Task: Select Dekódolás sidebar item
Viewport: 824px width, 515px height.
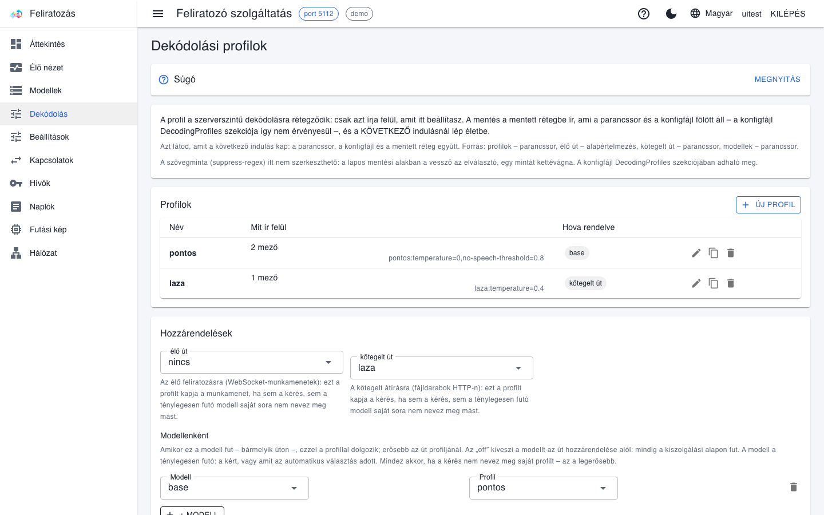Action: tap(69, 114)
